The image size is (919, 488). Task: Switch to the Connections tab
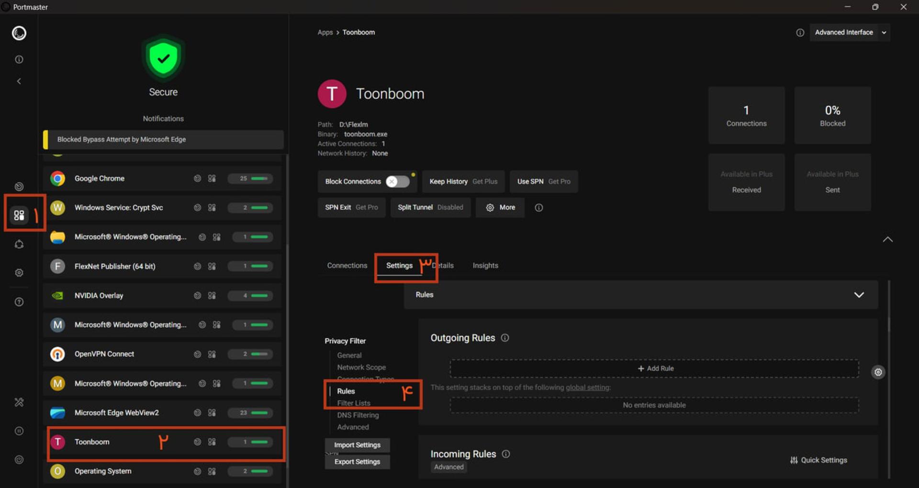347,266
